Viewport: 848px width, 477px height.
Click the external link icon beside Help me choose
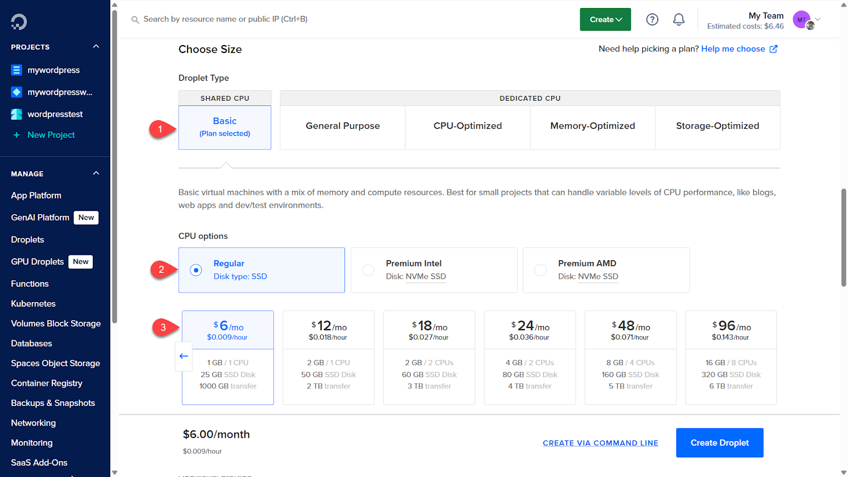[x=774, y=49]
